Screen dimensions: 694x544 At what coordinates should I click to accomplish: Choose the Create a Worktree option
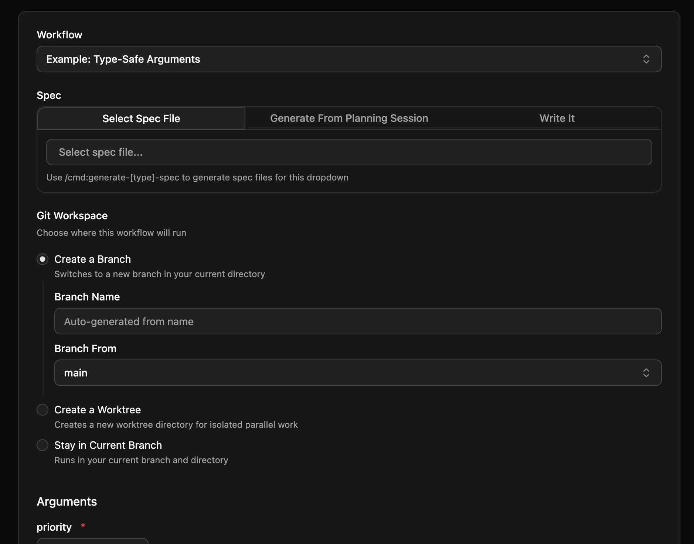[x=42, y=410]
